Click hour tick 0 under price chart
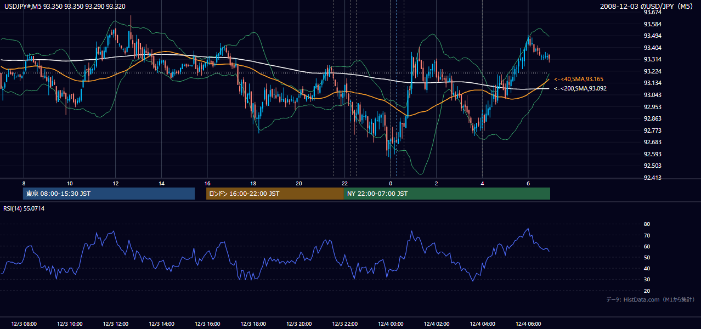This screenshot has width=701, height=329. tap(391, 183)
